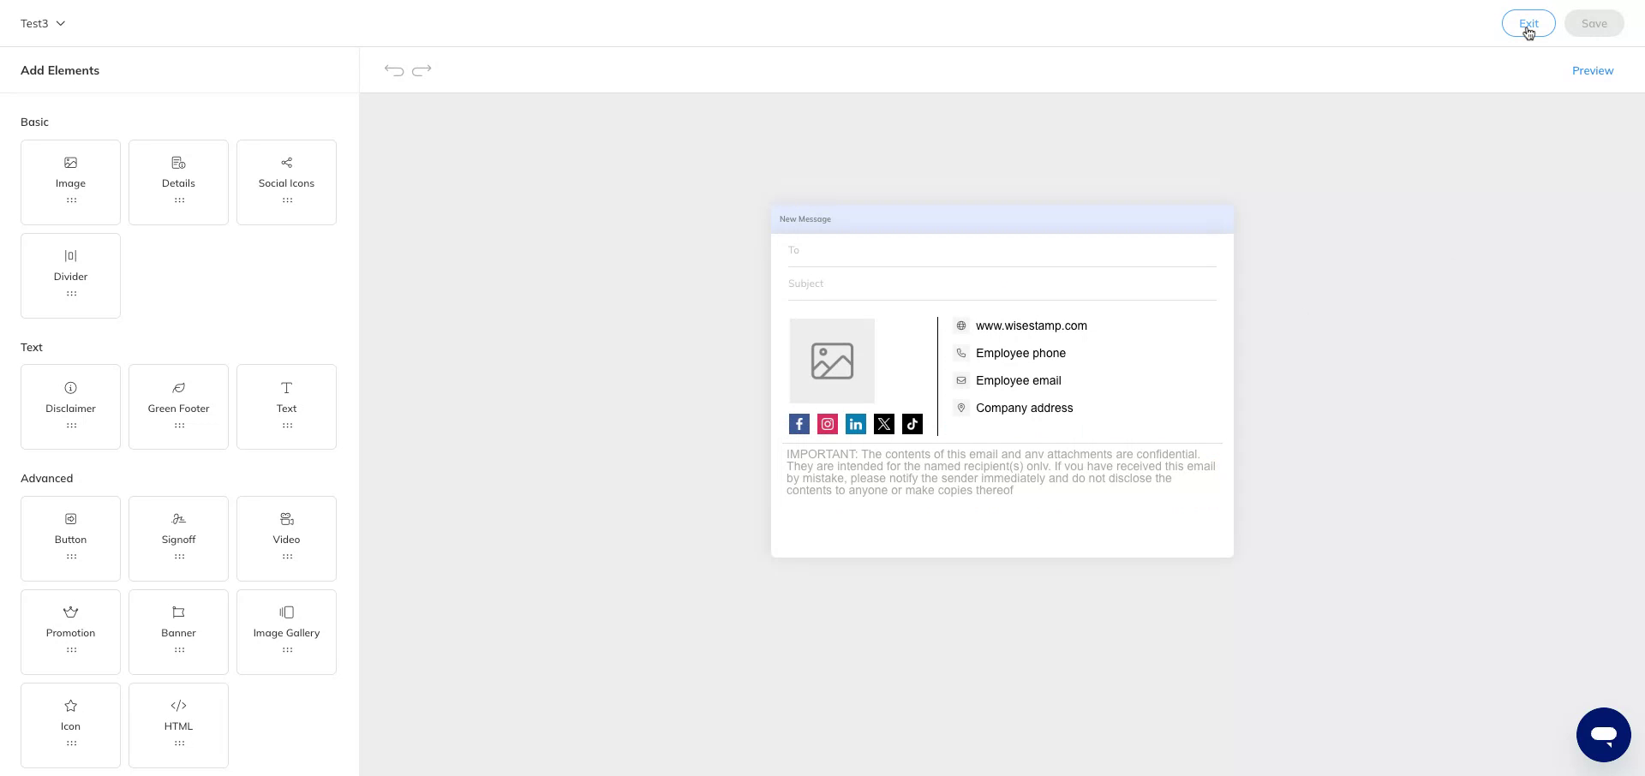Open the Test3 signature dropdown
Image resolution: width=1645 pixels, height=776 pixels.
[x=42, y=23]
